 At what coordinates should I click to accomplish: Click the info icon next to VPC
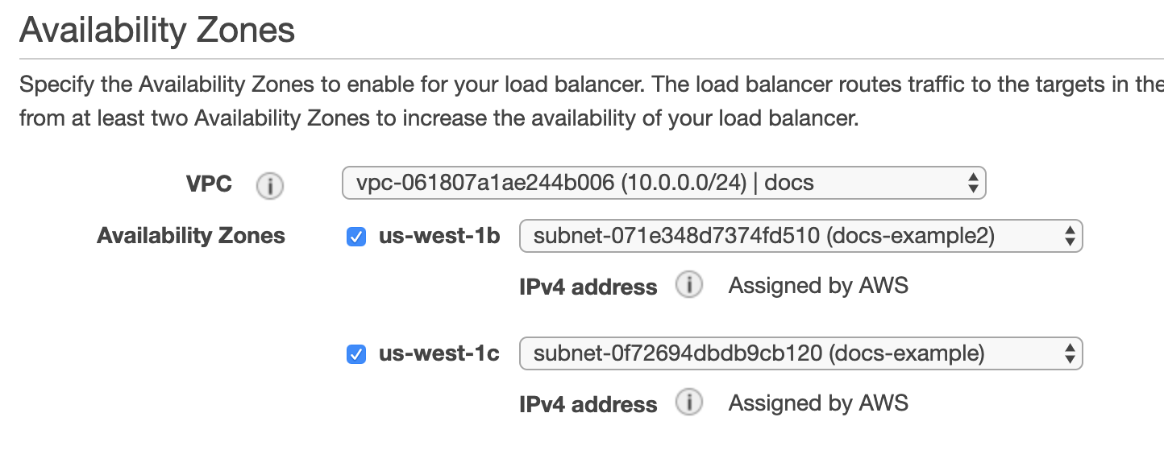tap(269, 186)
